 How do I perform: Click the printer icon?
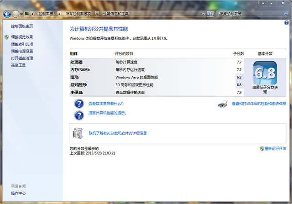coord(223,104)
